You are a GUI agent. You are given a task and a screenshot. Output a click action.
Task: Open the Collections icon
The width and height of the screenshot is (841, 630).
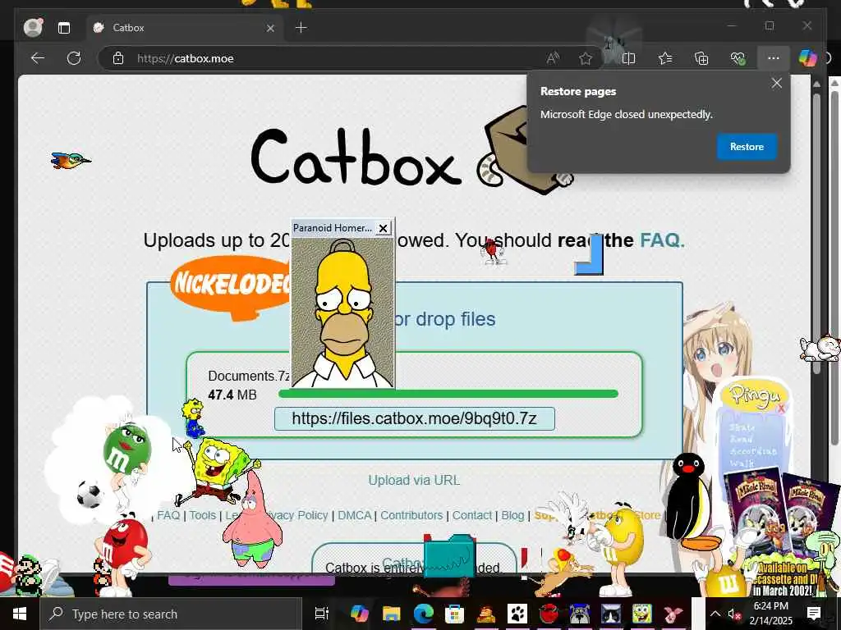click(701, 58)
